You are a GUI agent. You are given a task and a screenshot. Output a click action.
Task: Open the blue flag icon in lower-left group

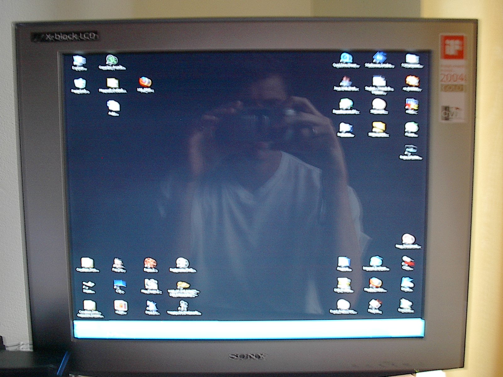pyautogui.click(x=120, y=285)
